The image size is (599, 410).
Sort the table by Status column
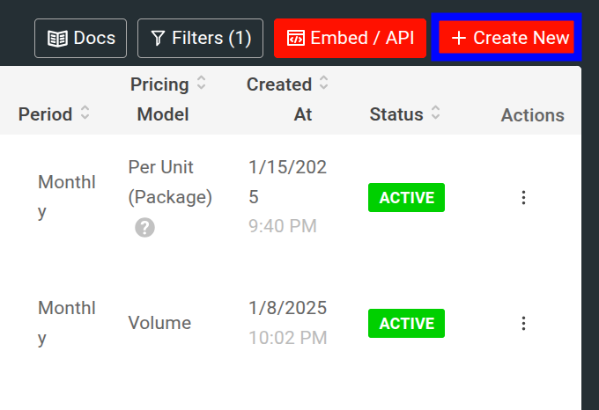[436, 113]
